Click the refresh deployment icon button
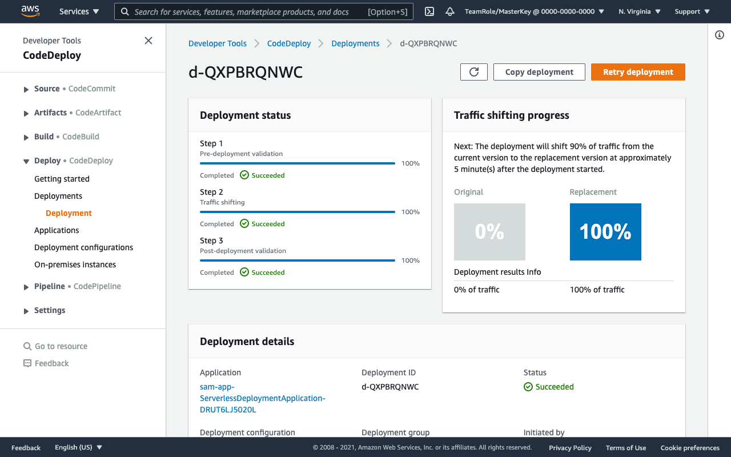The image size is (731, 457). 474,72
